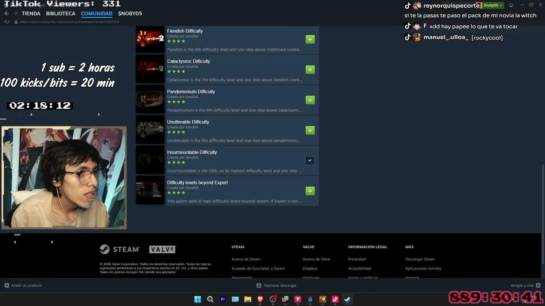Click the Steam logo in the footer
Image resolution: width=545 pixels, height=306 pixels.
pyautogui.click(x=119, y=249)
